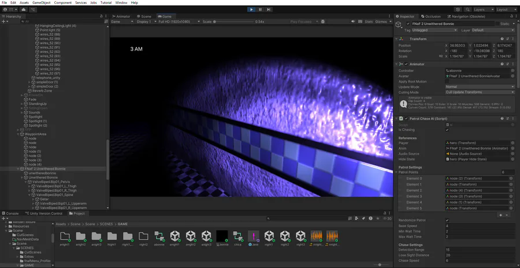Open the Full HD resolution dropdown
520x268 pixels.
tap(177, 22)
